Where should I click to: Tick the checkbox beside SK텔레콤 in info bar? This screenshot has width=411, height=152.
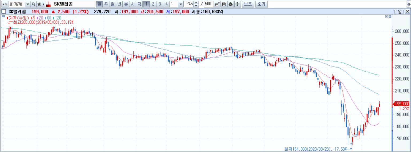coord(4,11)
